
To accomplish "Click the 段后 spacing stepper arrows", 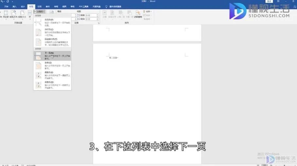I will click(x=97, y=19).
